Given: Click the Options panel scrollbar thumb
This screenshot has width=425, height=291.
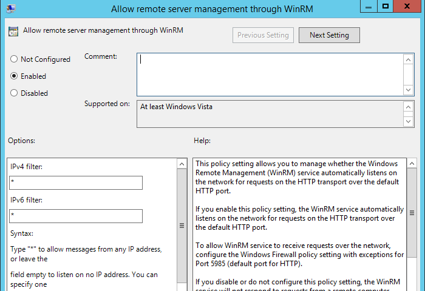Looking at the screenshot, I should pyautogui.click(x=182, y=226).
